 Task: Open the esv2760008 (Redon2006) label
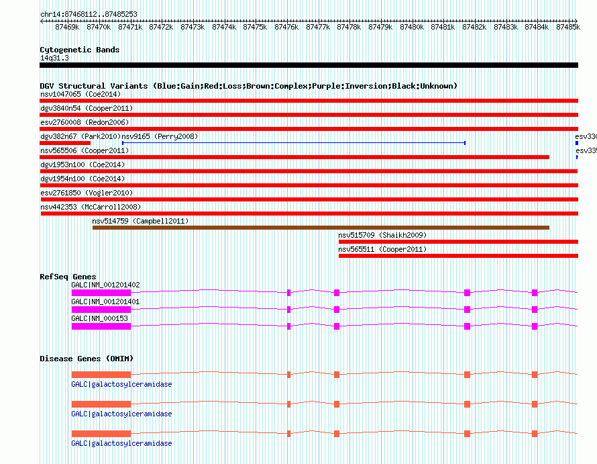pos(85,122)
